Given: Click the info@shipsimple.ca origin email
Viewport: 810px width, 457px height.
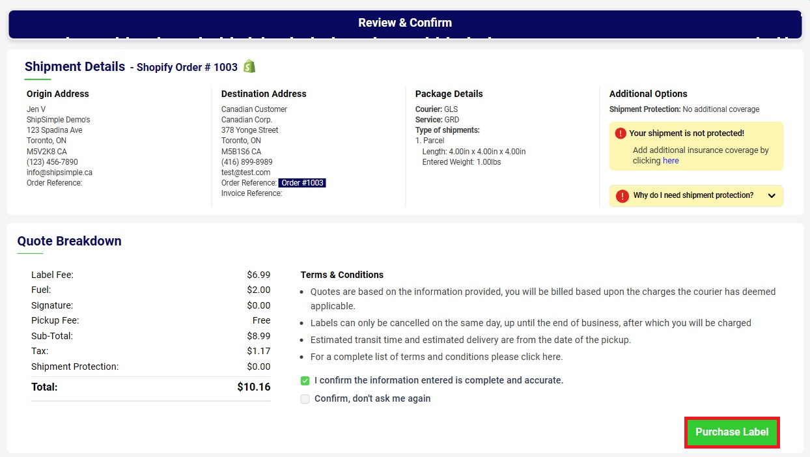Looking at the screenshot, I should [x=59, y=173].
